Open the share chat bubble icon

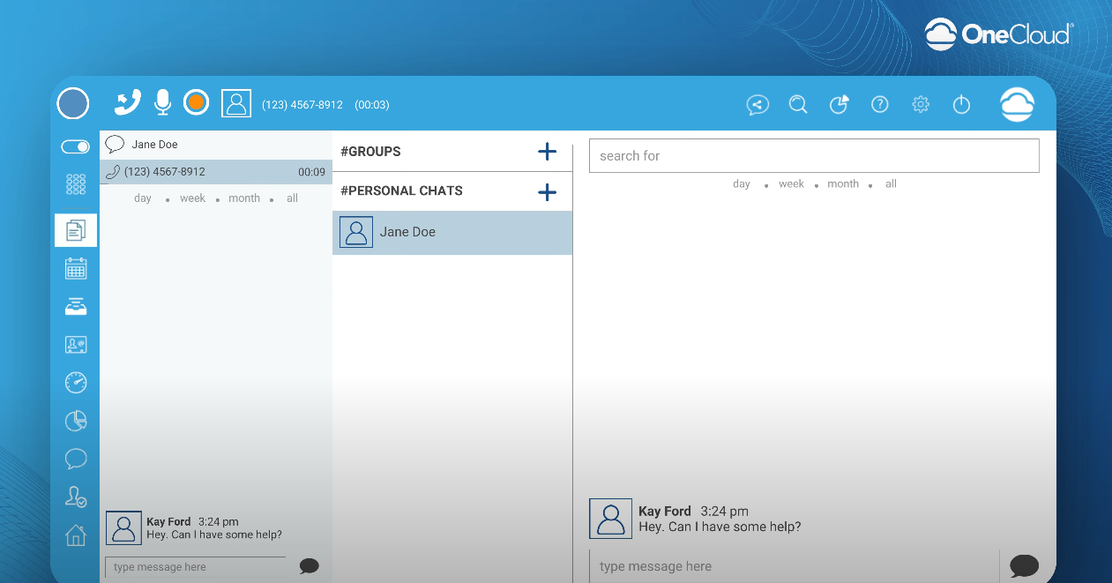758,105
